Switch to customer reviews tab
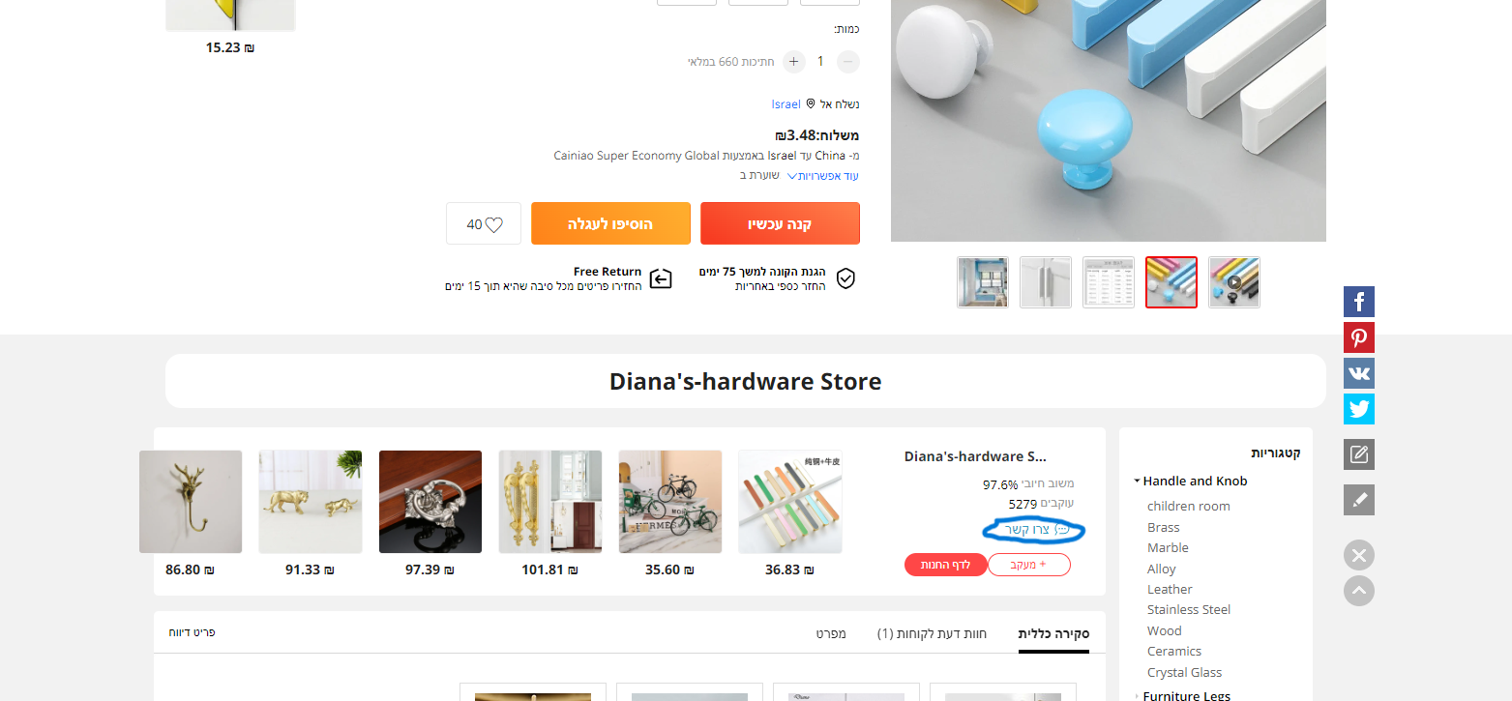 [932, 633]
